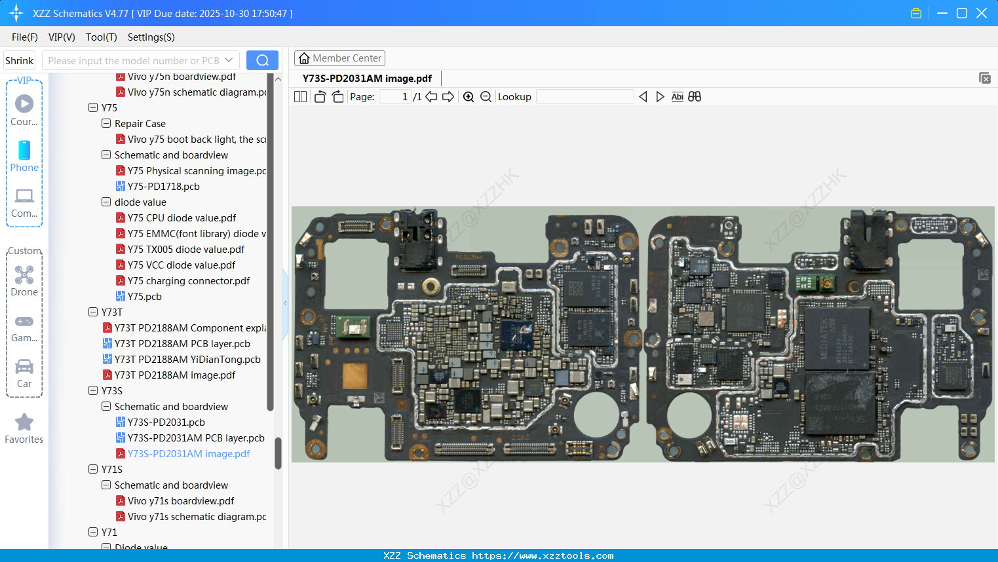This screenshot has height=562, width=998.
Task: Click the Lookup text field
Action: point(585,97)
